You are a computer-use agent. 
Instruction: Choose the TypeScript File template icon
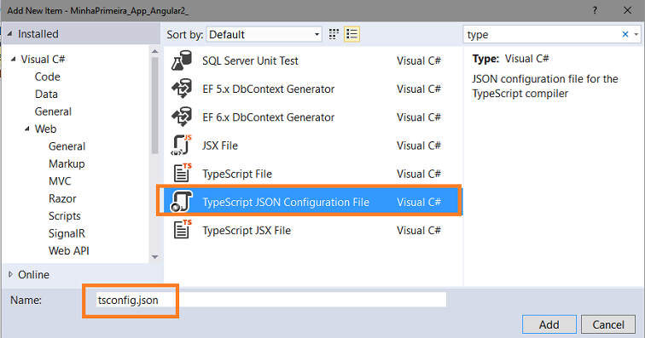(x=183, y=173)
